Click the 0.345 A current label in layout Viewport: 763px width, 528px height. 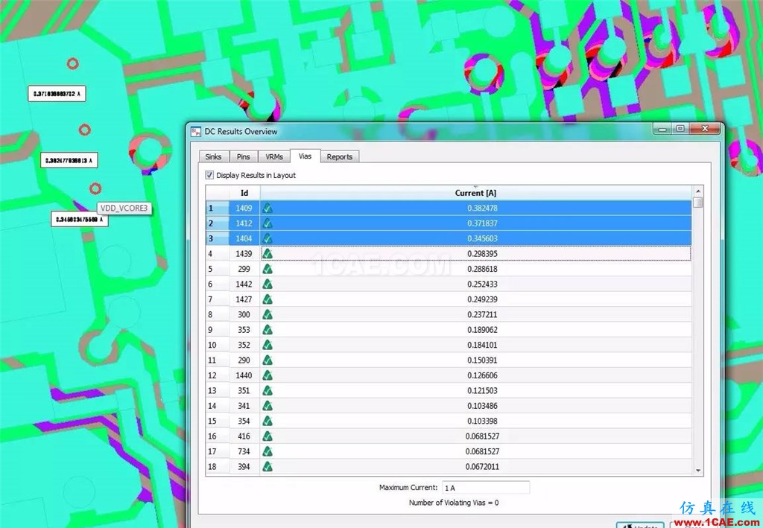(x=79, y=219)
